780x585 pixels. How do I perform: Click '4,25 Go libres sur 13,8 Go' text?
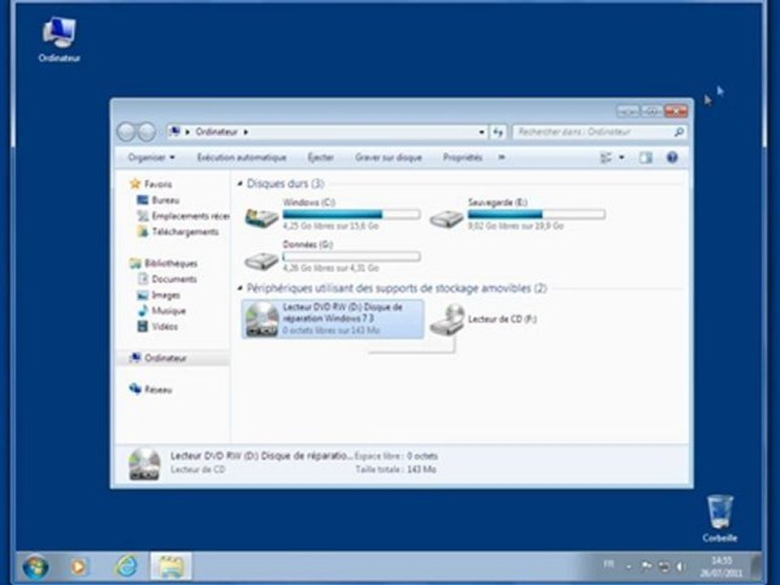[331, 226]
